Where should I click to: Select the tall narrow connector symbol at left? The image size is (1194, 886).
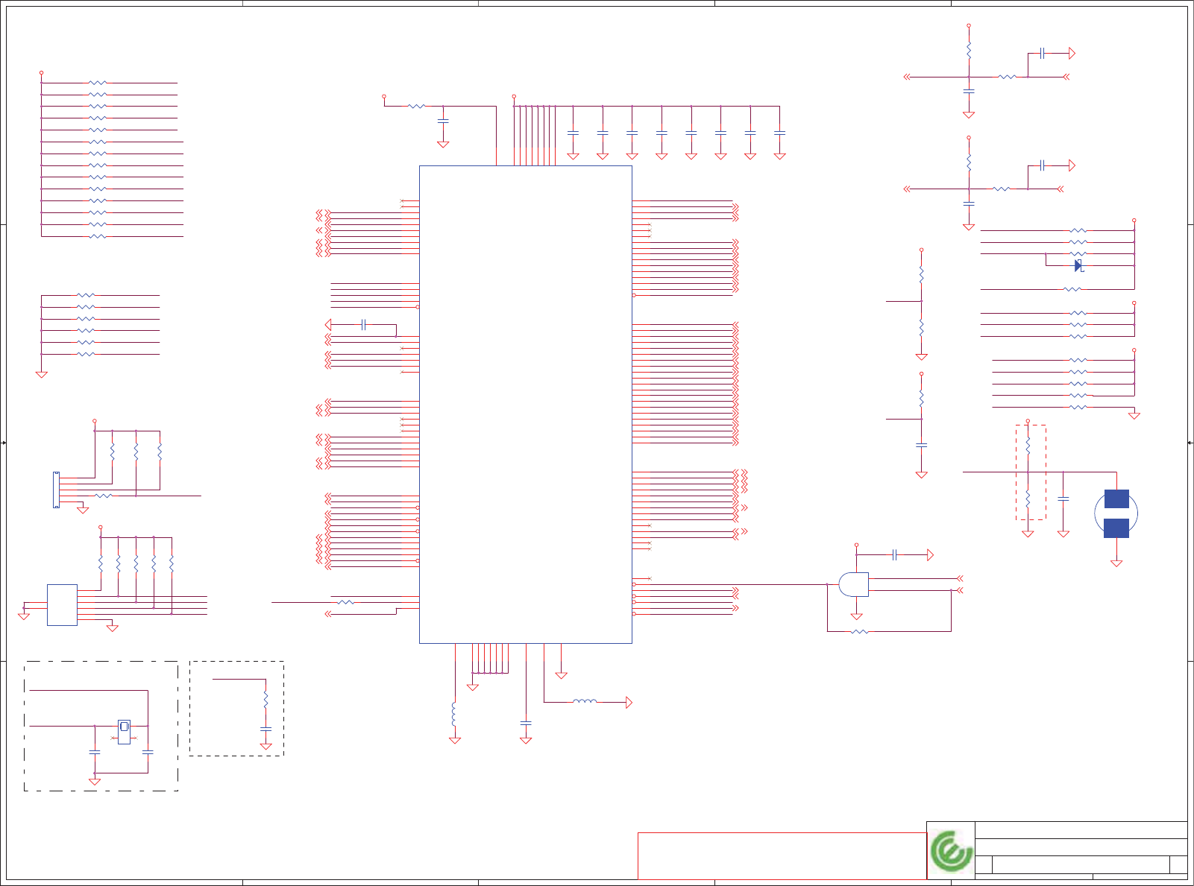coord(56,490)
